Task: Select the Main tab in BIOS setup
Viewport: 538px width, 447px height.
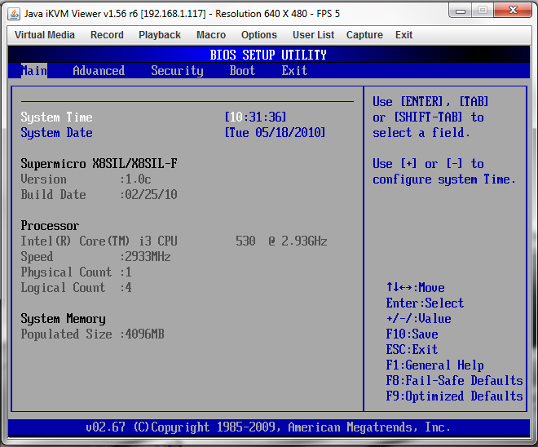Action: click(x=34, y=71)
